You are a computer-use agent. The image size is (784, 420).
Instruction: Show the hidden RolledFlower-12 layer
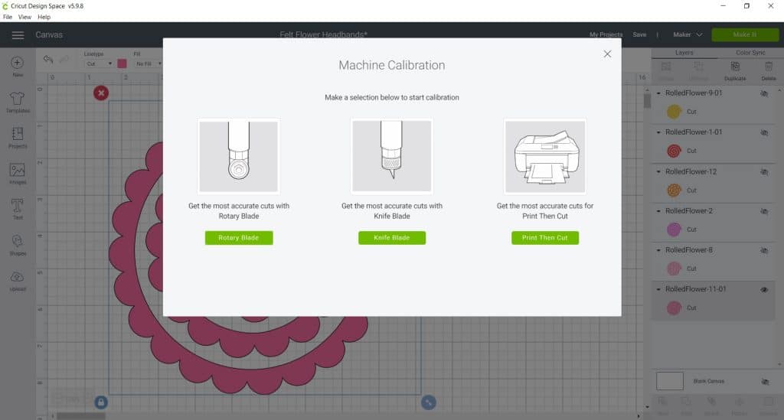click(764, 172)
